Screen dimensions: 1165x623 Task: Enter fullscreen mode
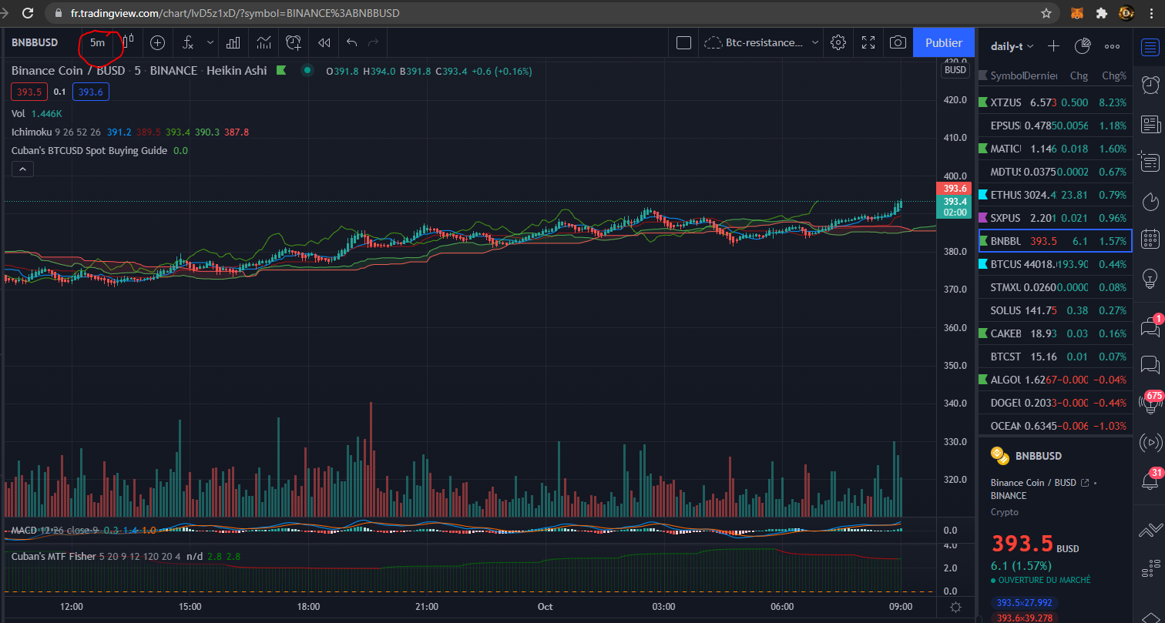coord(868,42)
